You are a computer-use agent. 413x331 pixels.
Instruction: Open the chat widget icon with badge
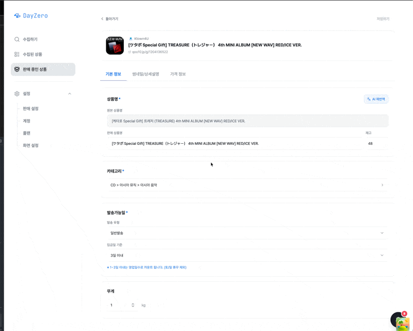click(400, 320)
